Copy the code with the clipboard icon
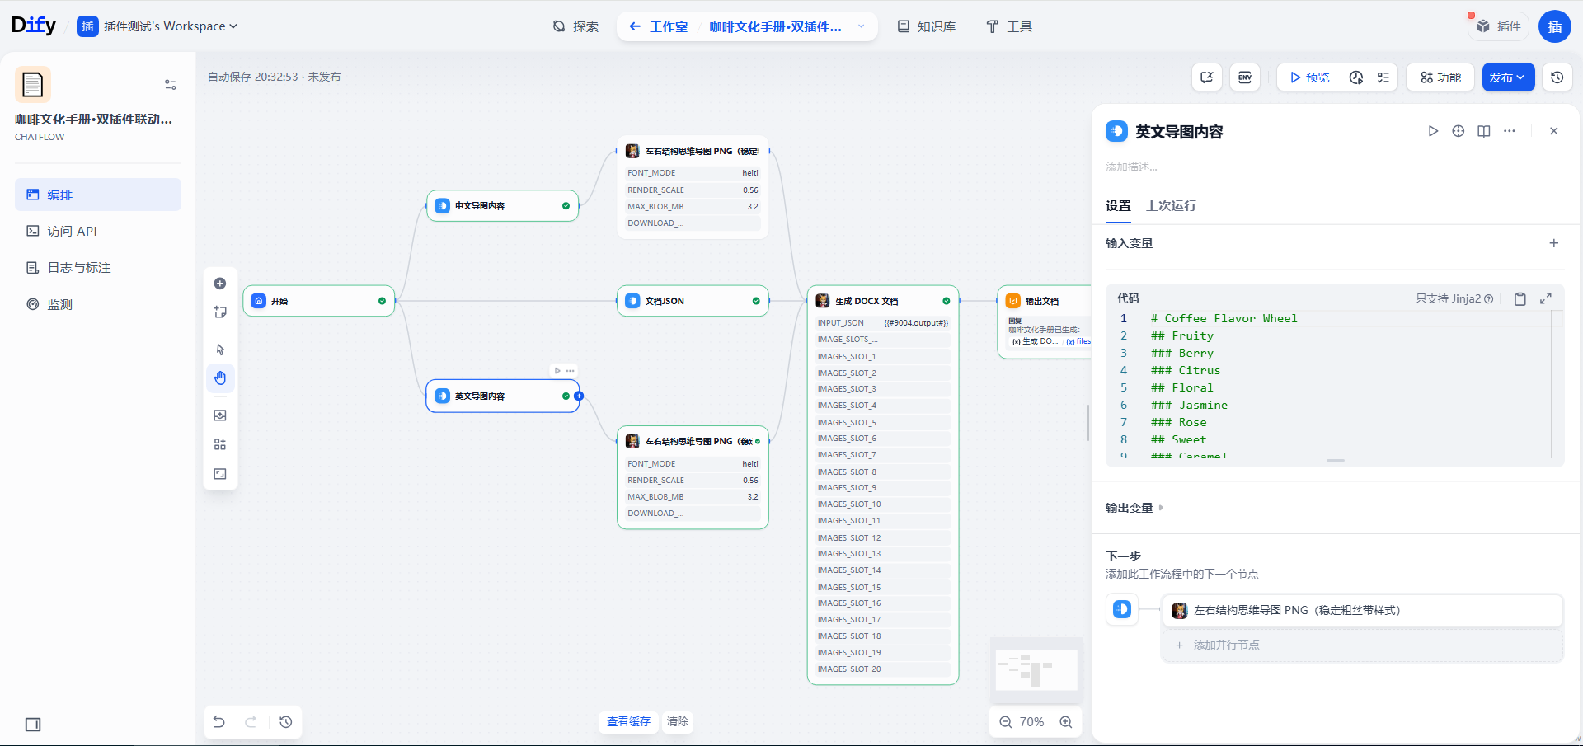This screenshot has width=1583, height=746. [x=1520, y=299]
